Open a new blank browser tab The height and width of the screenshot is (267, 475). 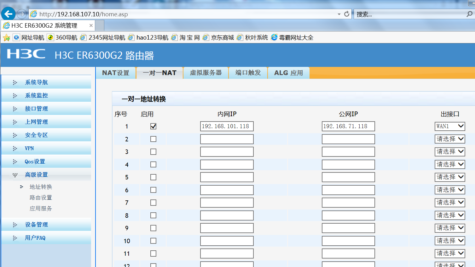click(x=100, y=25)
